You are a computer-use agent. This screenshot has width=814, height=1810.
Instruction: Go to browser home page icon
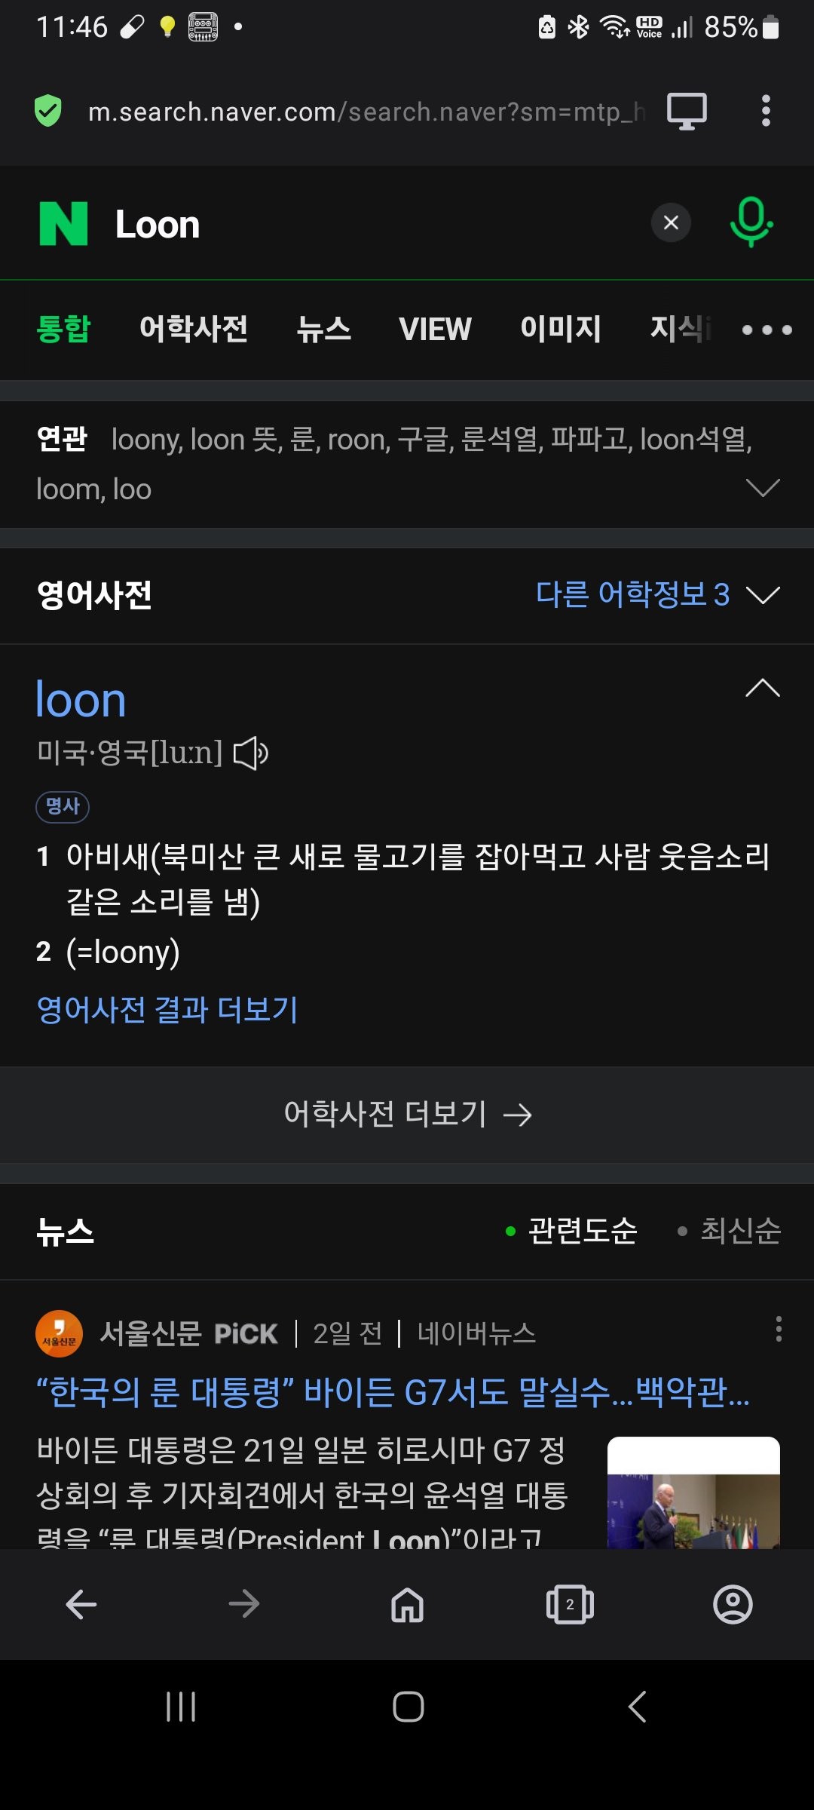(407, 1604)
